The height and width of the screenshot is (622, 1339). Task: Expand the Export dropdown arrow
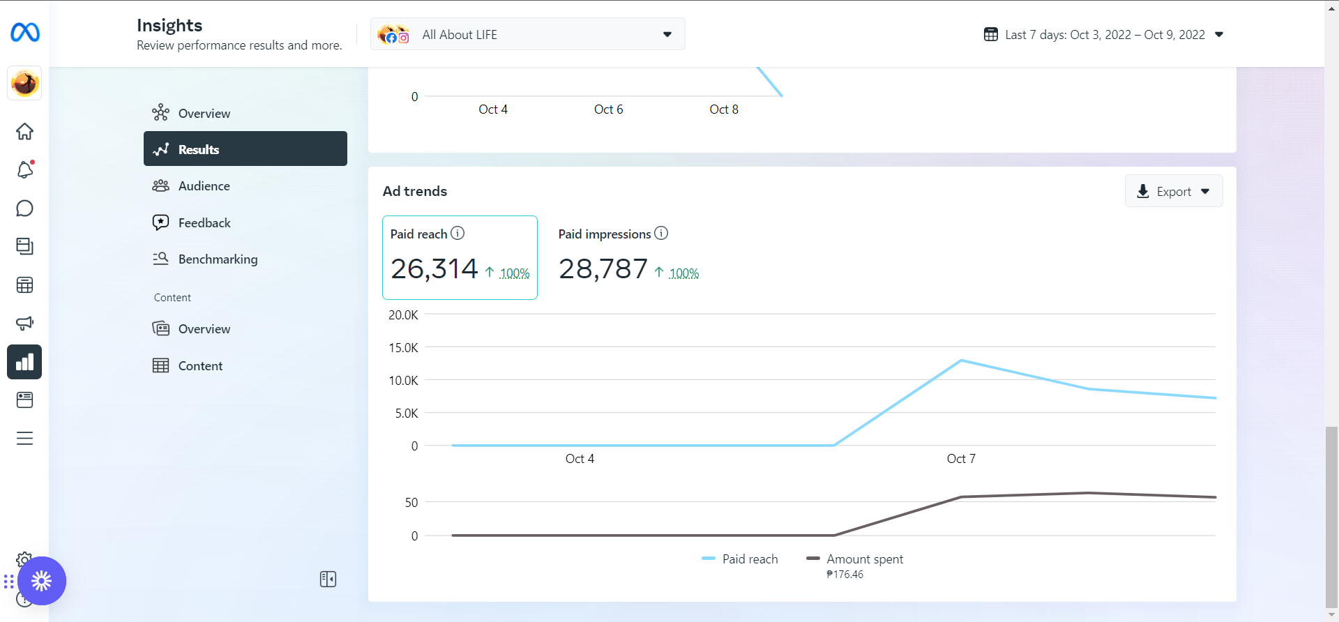(1205, 191)
